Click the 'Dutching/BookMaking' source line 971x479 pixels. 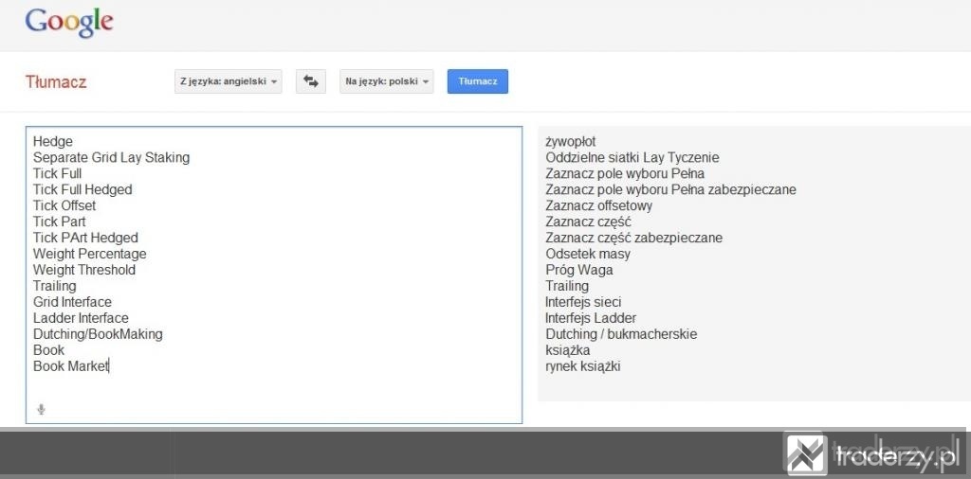(x=98, y=334)
